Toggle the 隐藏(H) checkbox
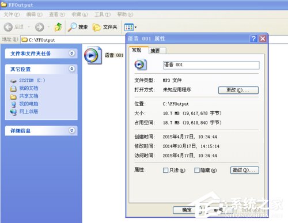 197,170
